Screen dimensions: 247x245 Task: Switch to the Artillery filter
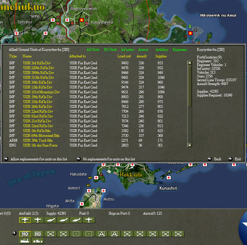(162, 49)
